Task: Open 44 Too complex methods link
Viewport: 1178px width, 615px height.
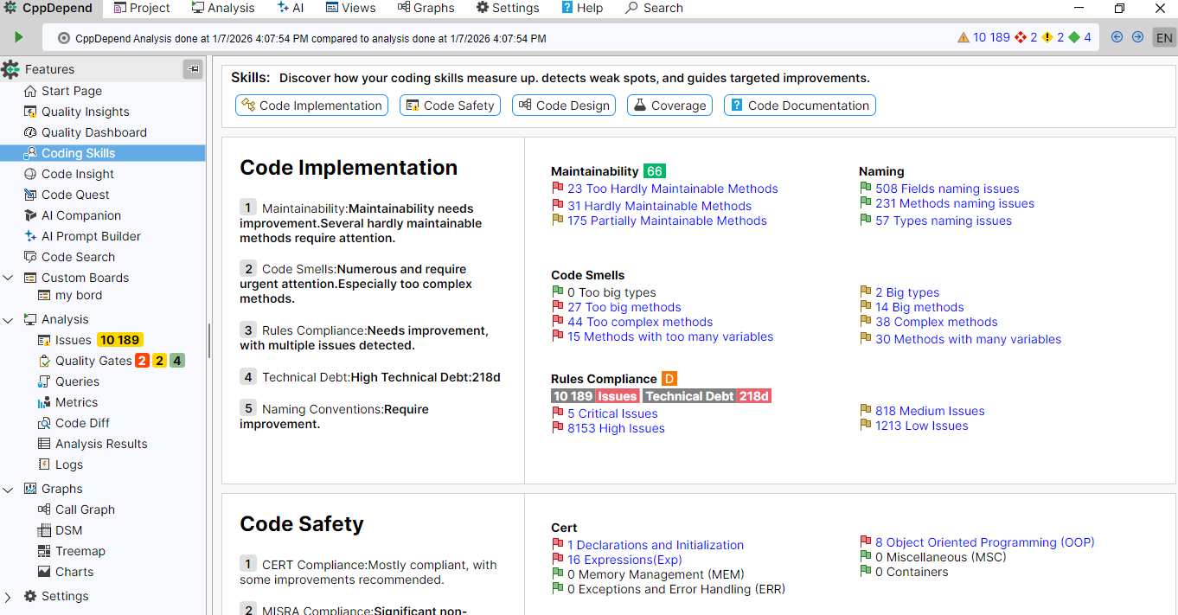Action: [x=640, y=322]
